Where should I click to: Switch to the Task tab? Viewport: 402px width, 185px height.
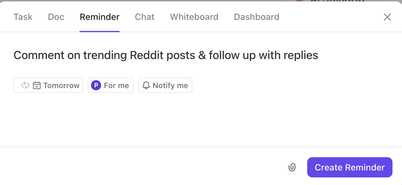point(23,17)
